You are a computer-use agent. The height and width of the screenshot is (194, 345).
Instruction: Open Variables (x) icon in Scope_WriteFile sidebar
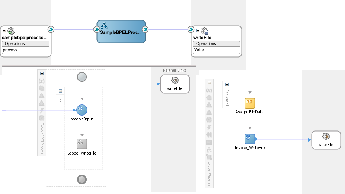[x=209, y=90]
